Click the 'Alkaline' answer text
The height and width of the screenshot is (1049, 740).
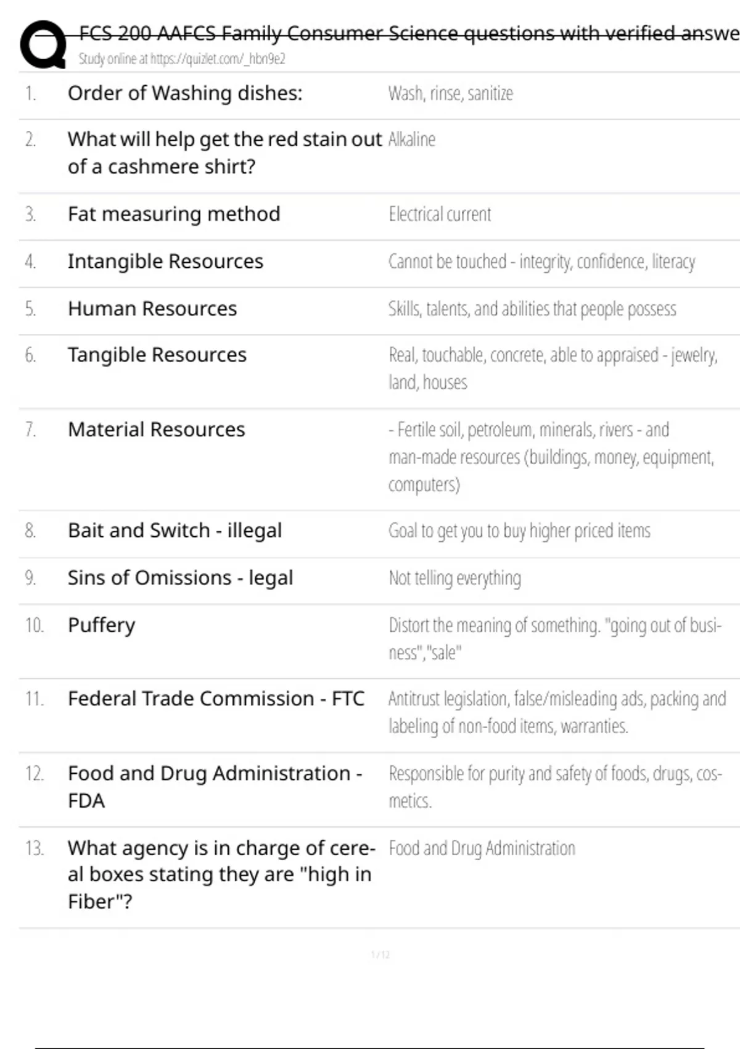tap(412, 139)
